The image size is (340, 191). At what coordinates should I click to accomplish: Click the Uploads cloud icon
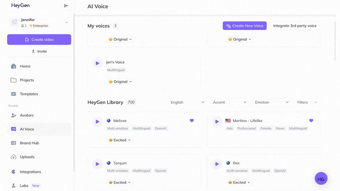coord(14,157)
